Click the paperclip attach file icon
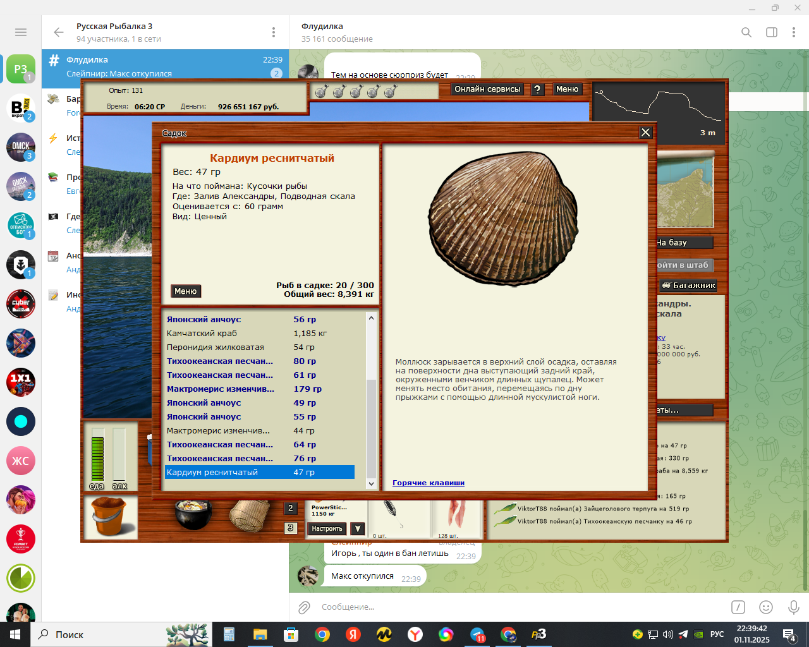The width and height of the screenshot is (809, 647). click(304, 607)
